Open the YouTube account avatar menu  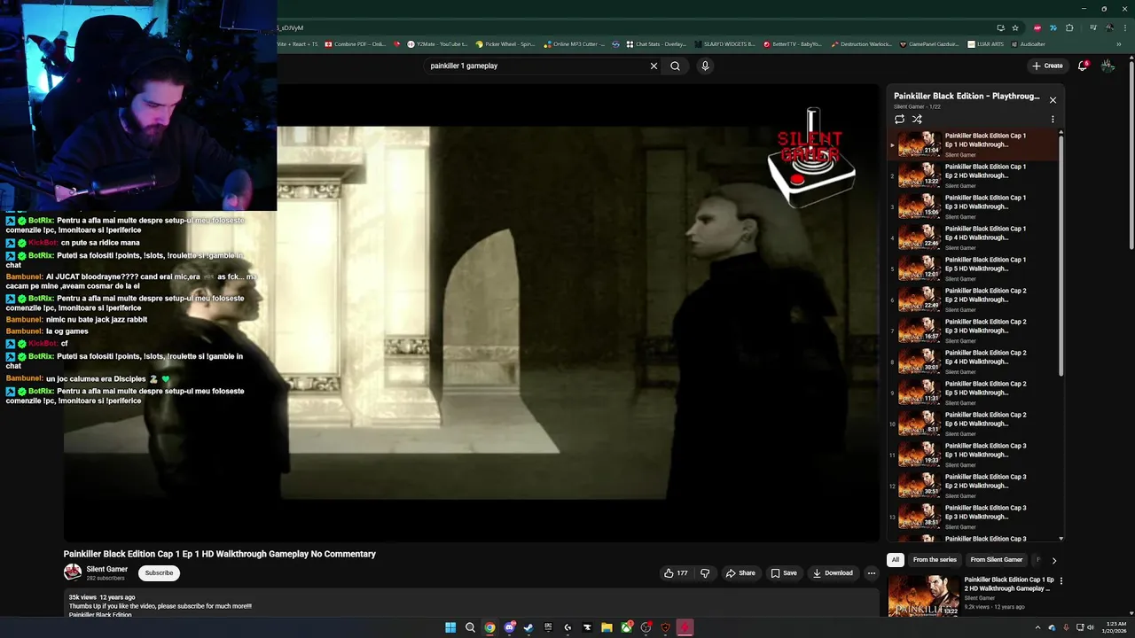(x=1108, y=66)
